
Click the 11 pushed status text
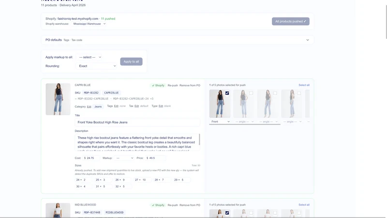pyautogui.click(x=108, y=18)
